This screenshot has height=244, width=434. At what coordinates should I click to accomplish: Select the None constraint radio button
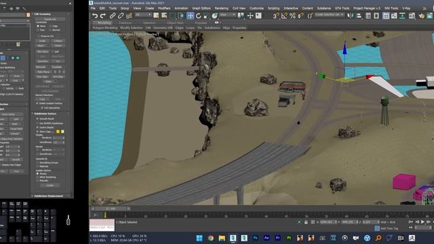point(38,26)
